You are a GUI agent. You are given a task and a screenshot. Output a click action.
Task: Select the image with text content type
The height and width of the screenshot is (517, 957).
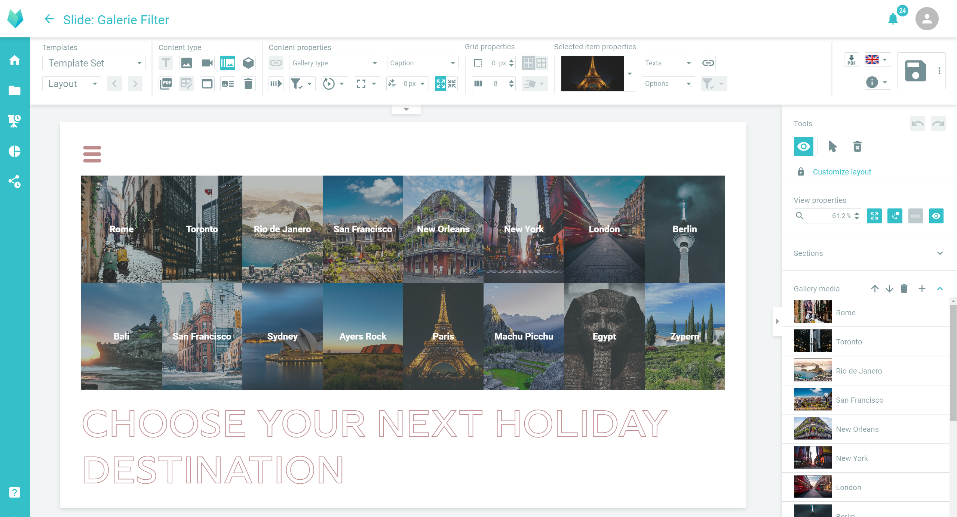tap(227, 84)
